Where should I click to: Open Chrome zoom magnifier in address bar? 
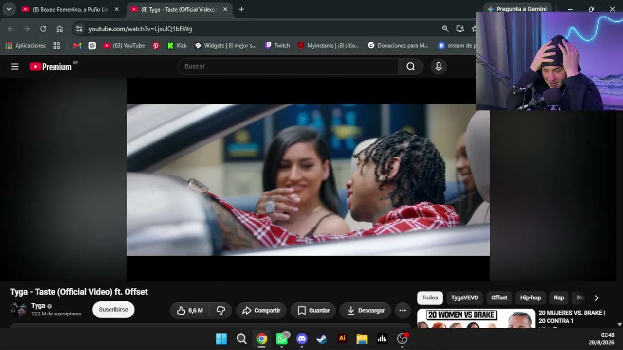(x=445, y=29)
